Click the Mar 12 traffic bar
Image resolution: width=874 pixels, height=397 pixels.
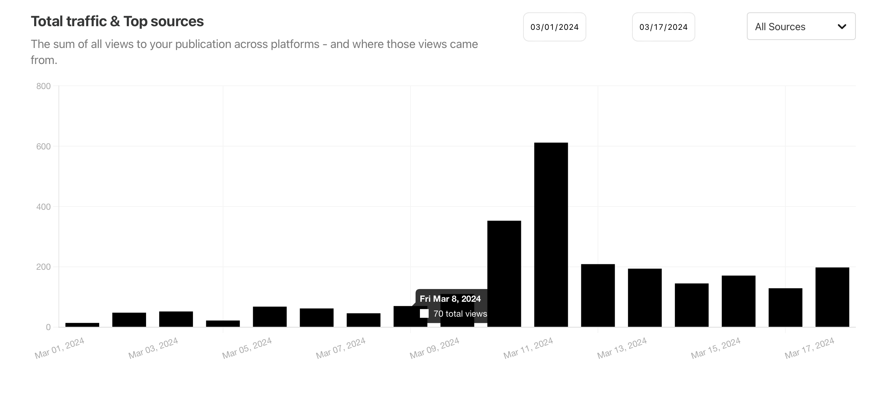click(598, 295)
